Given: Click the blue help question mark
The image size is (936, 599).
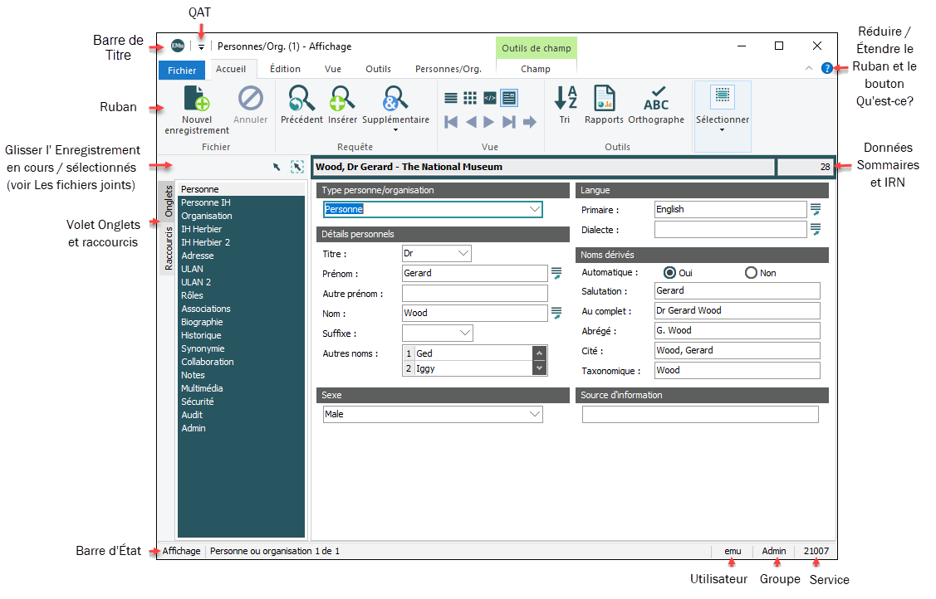Looking at the screenshot, I should tap(826, 68).
